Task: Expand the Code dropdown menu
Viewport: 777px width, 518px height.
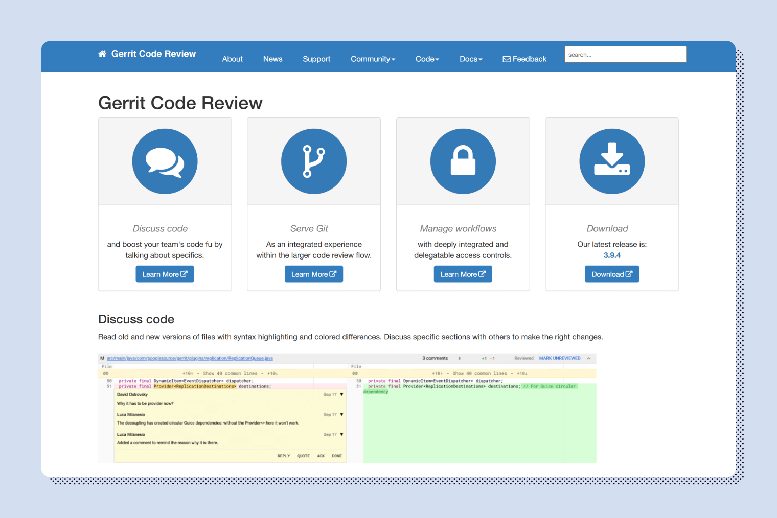Action: 427,59
